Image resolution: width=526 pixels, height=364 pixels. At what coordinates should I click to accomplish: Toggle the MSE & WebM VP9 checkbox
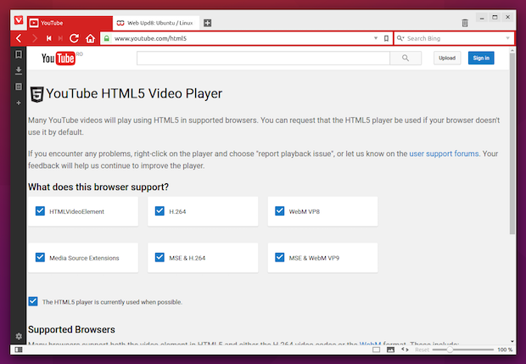279,257
